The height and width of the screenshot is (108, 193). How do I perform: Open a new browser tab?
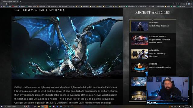point(20,1)
